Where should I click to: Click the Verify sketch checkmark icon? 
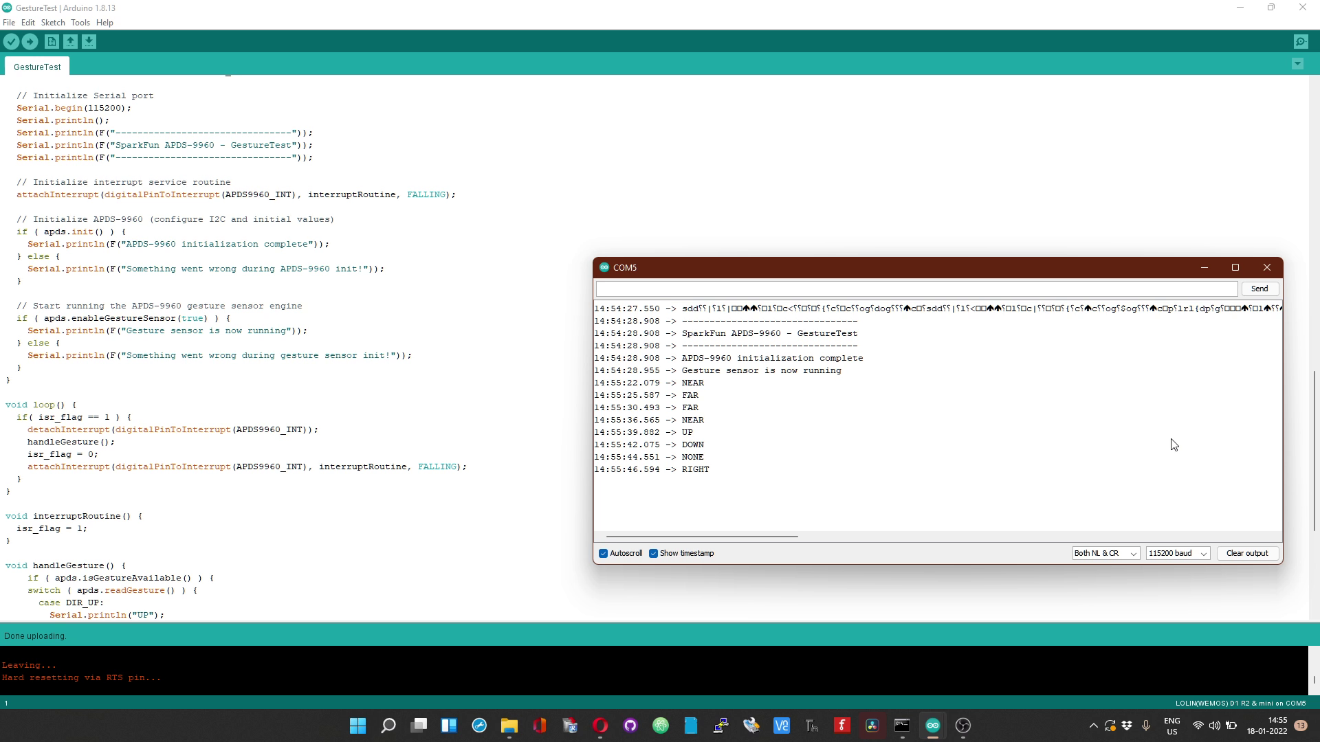[x=11, y=42]
